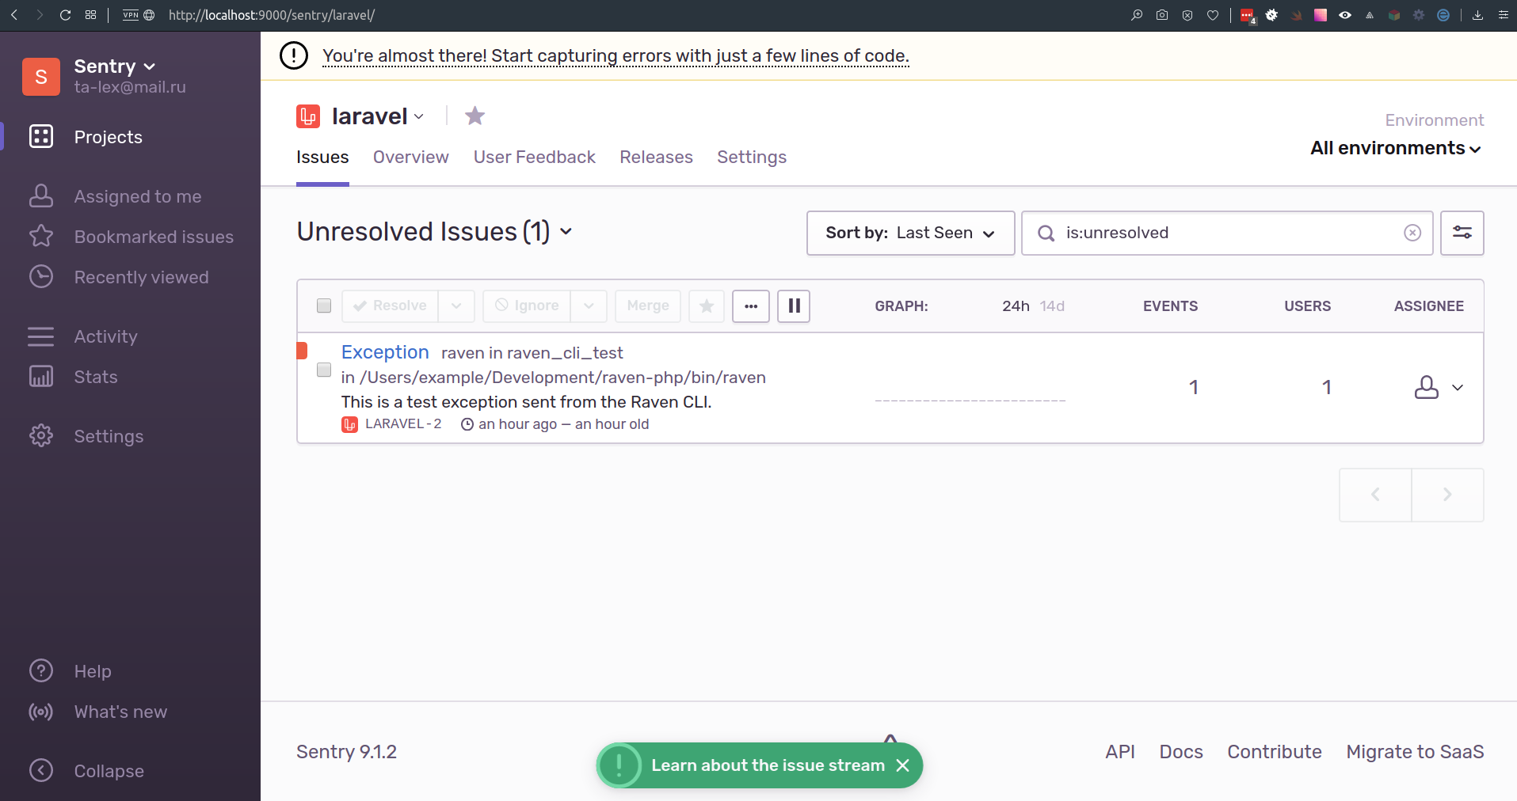Switch to the Overview tab
Viewport: 1517px width, 801px height.
pos(411,158)
